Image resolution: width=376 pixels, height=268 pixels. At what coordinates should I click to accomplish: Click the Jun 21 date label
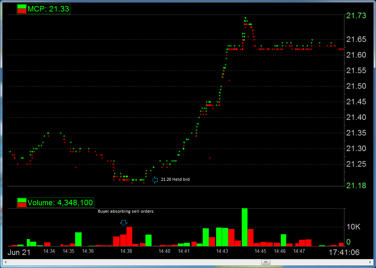click(19, 252)
